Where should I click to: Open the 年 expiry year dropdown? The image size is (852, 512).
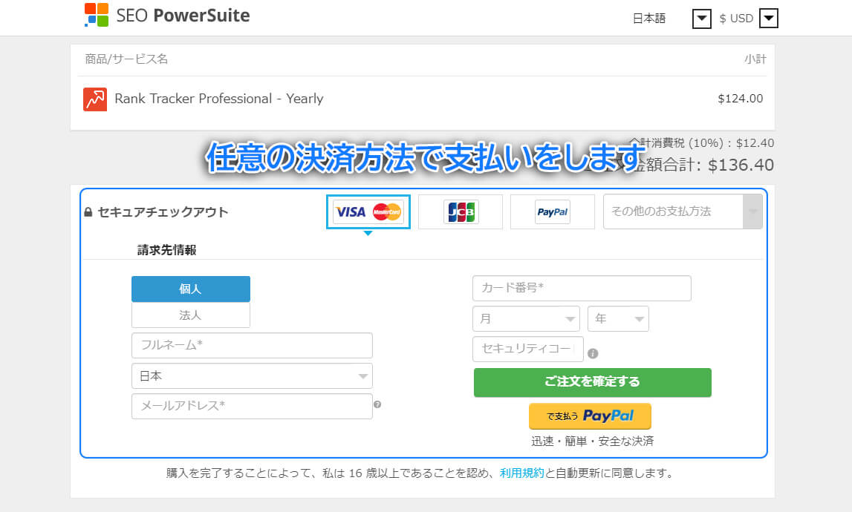pyautogui.click(x=618, y=319)
